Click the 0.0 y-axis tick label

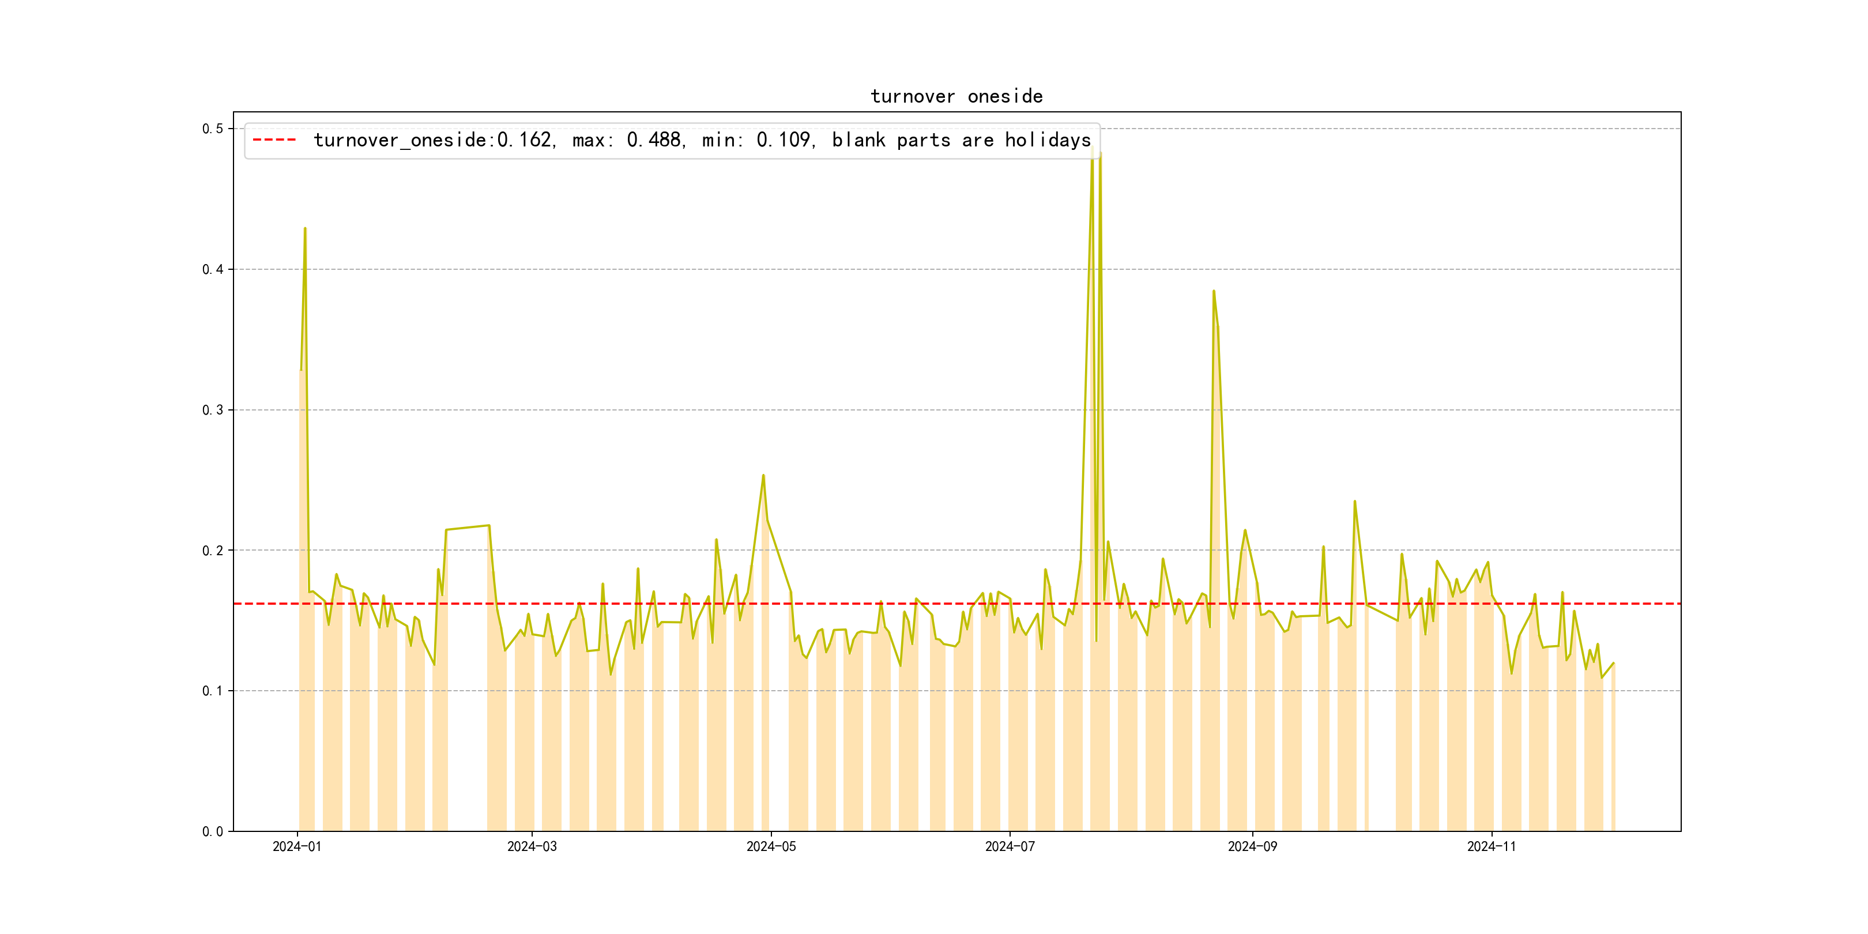[x=213, y=831]
